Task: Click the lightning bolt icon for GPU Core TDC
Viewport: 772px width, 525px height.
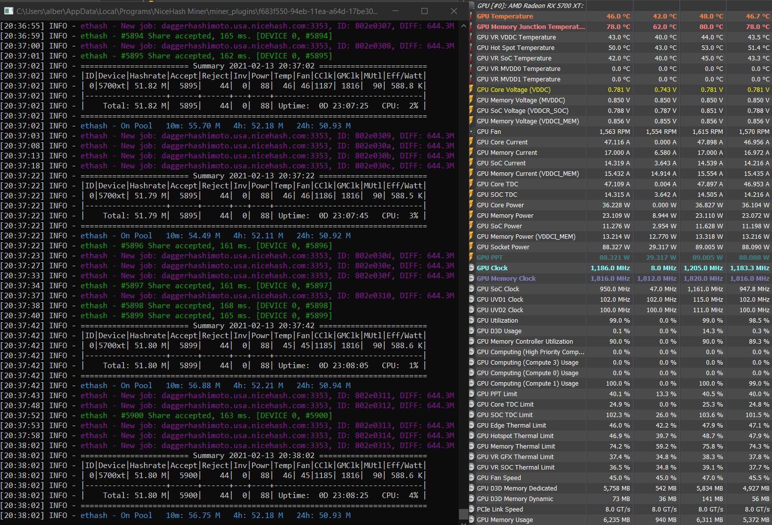Action: point(471,184)
